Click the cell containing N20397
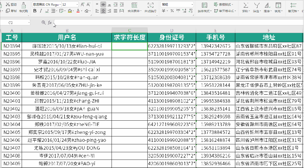The height and width of the screenshot is (168, 304). 12,70
